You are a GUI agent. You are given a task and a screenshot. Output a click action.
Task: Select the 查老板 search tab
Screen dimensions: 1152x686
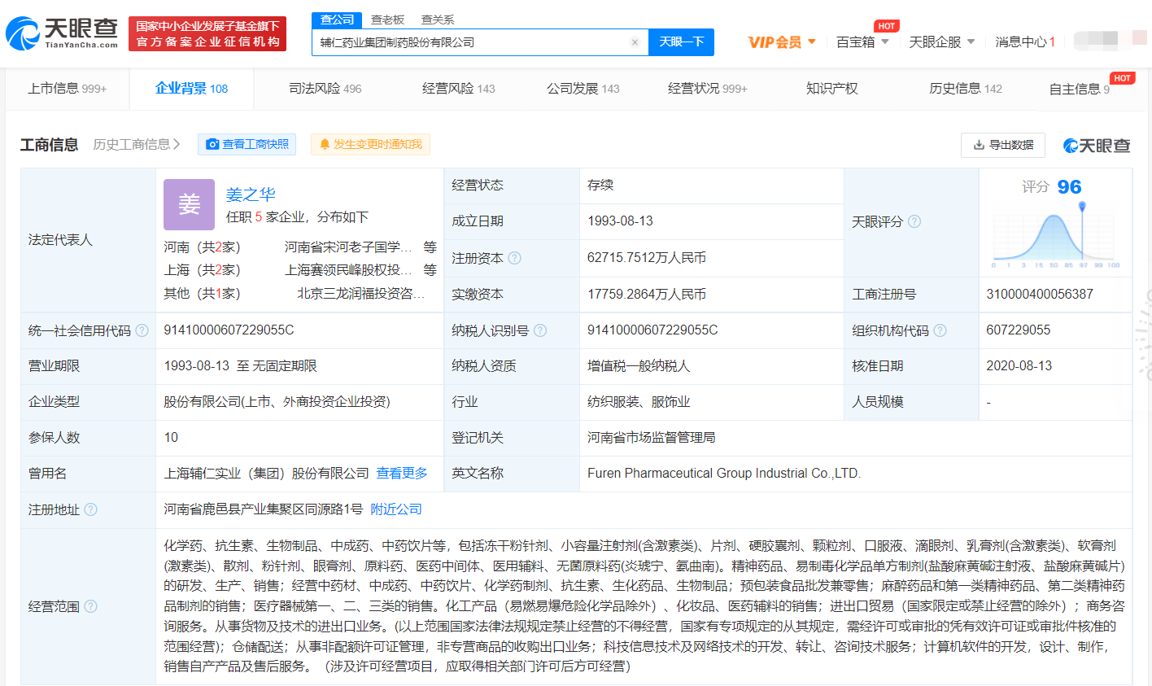click(x=387, y=20)
